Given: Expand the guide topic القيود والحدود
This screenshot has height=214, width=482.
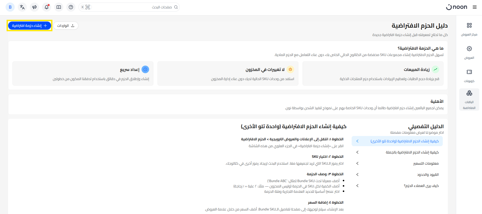Looking at the screenshot, I should (x=397, y=174).
